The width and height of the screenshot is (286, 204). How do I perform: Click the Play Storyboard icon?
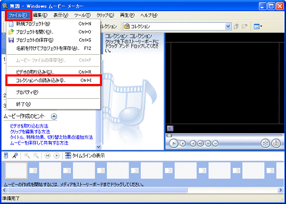57,156
